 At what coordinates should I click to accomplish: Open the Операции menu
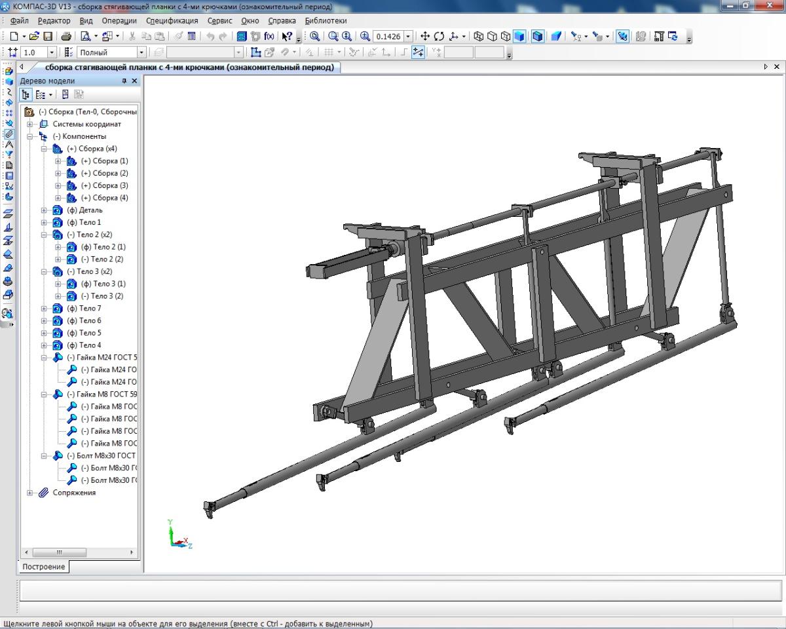point(119,20)
